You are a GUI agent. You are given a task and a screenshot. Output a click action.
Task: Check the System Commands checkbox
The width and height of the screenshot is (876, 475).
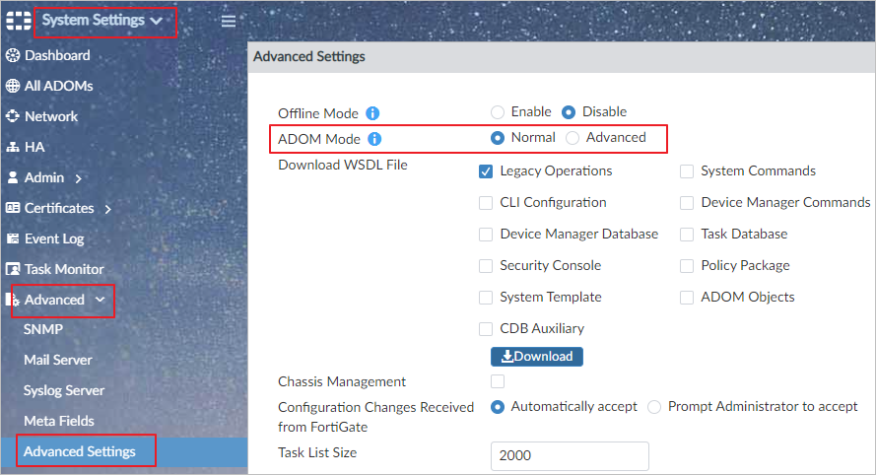click(x=687, y=171)
